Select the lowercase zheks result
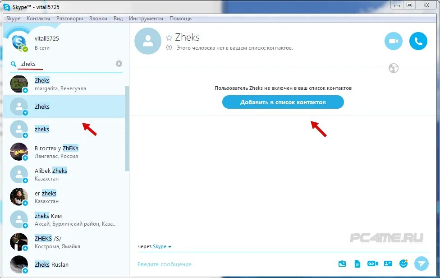 [64, 129]
